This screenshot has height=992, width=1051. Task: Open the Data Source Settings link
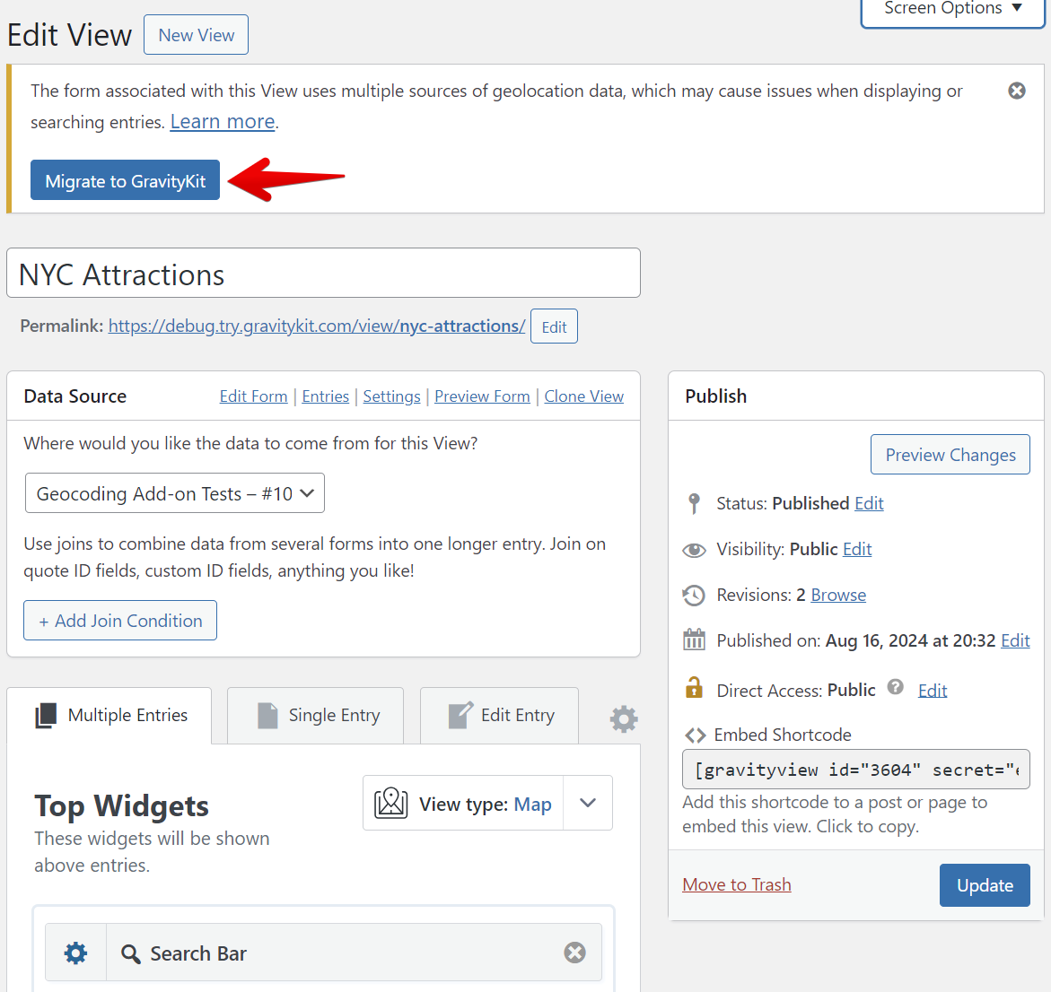tap(391, 396)
